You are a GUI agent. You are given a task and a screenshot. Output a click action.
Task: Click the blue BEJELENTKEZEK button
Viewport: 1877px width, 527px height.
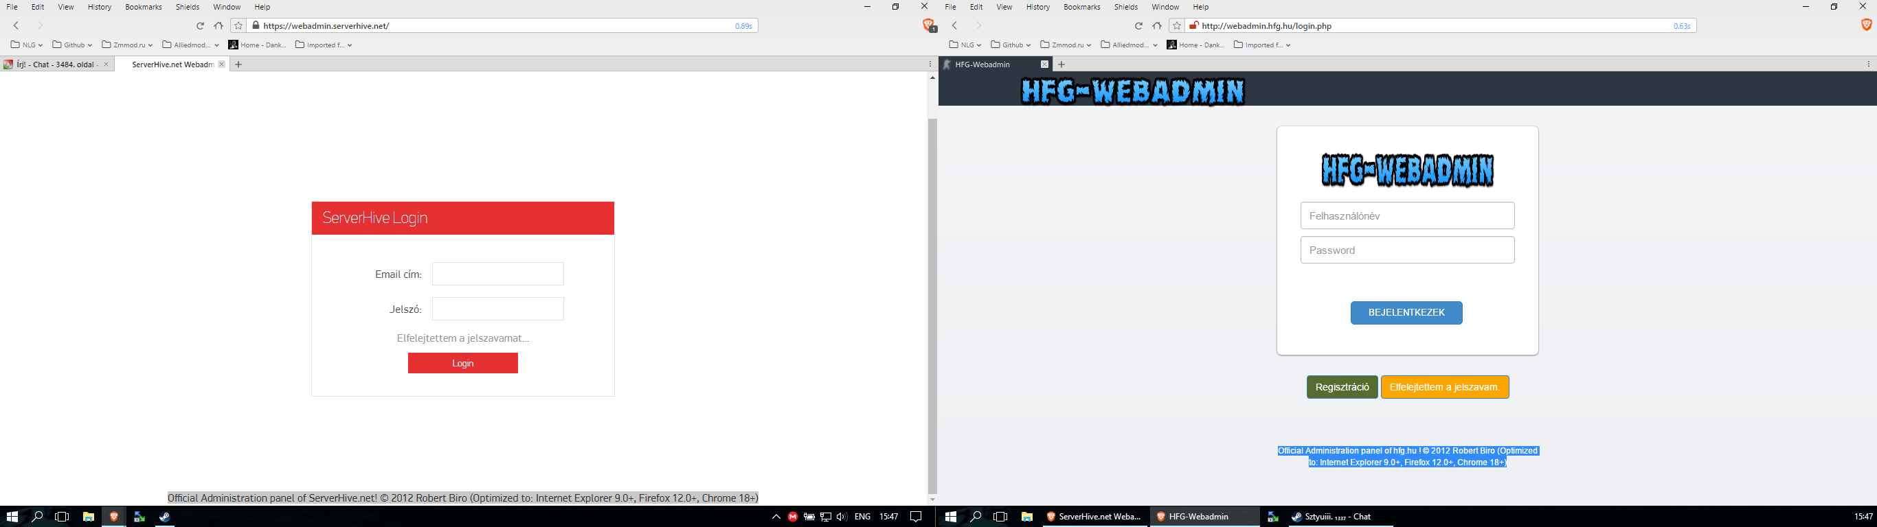[x=1406, y=313]
